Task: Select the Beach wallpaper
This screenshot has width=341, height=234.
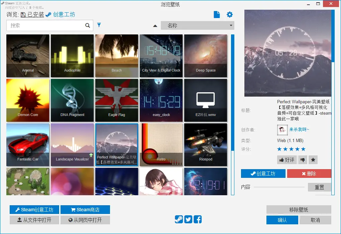Action: click(x=117, y=56)
